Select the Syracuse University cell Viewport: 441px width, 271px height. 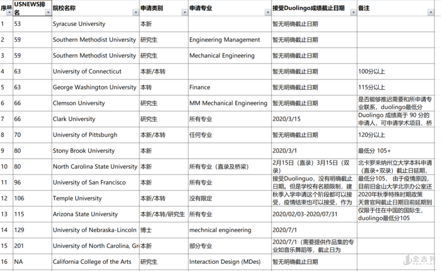(x=79, y=24)
